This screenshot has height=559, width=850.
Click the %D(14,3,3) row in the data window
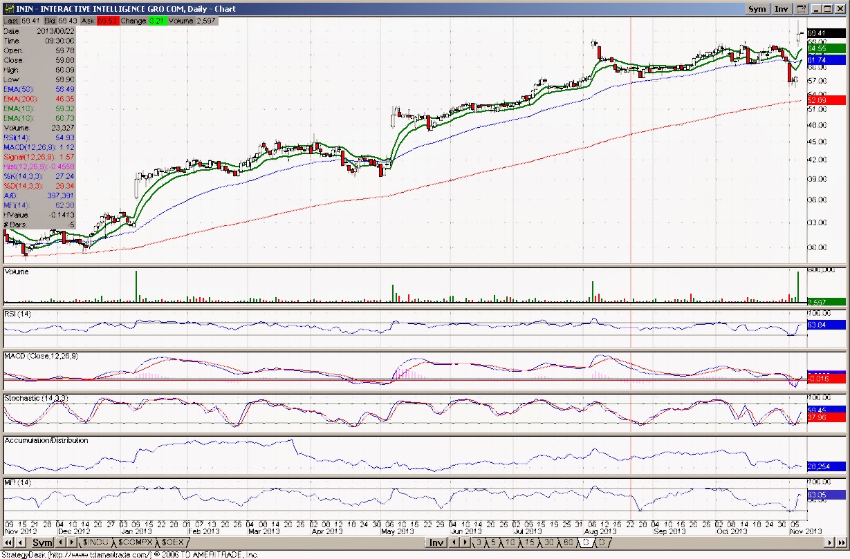(39, 186)
